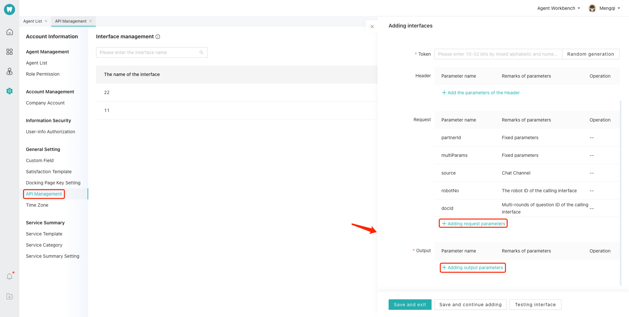The width and height of the screenshot is (629, 317).
Task: Click the panel's vertical scrollbar
Action: pyautogui.click(x=620, y=193)
